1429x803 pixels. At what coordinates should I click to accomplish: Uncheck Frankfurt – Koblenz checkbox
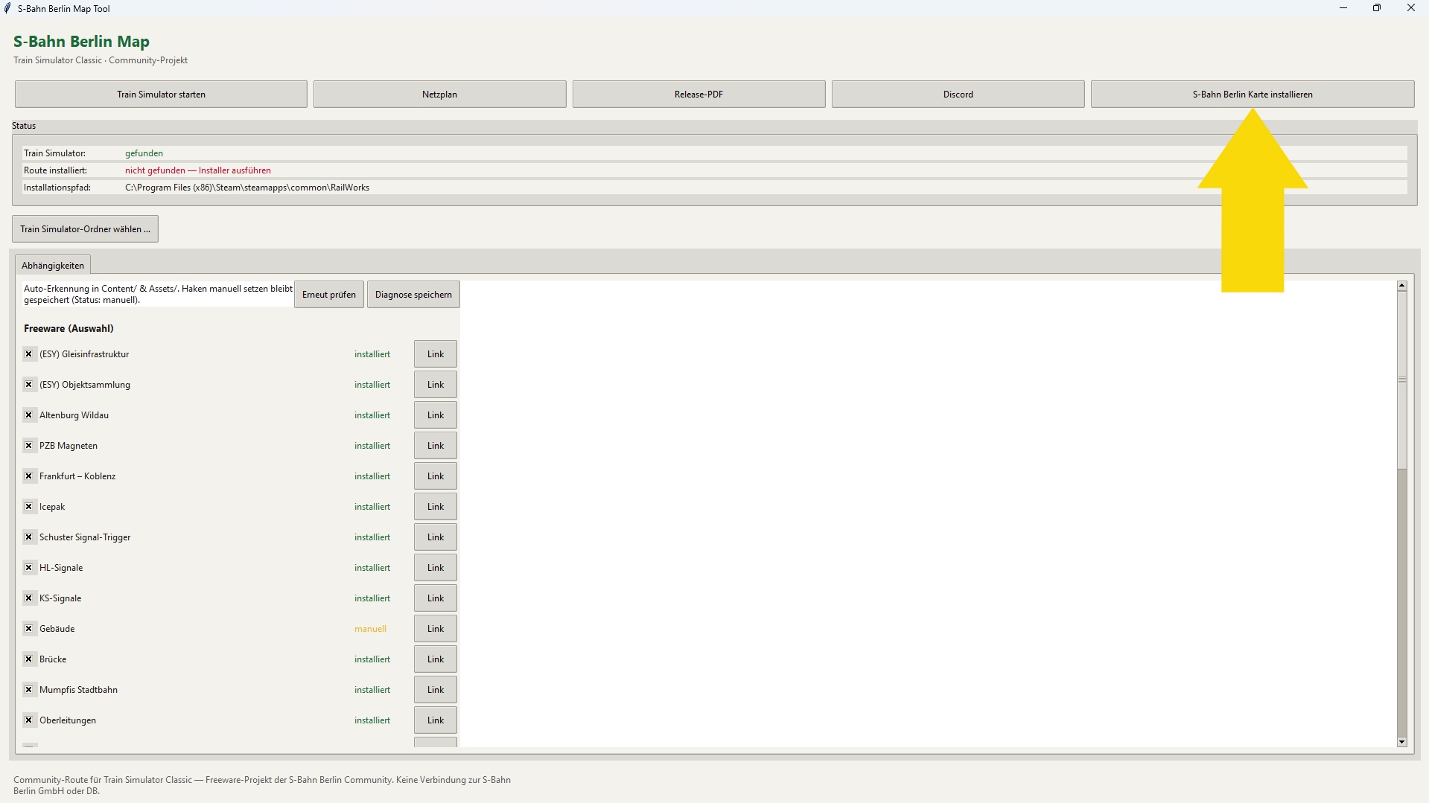point(29,476)
